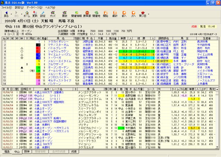221x157 pixels.
Task: Click the タイム column header in the lower table
Action: click(175, 89)
